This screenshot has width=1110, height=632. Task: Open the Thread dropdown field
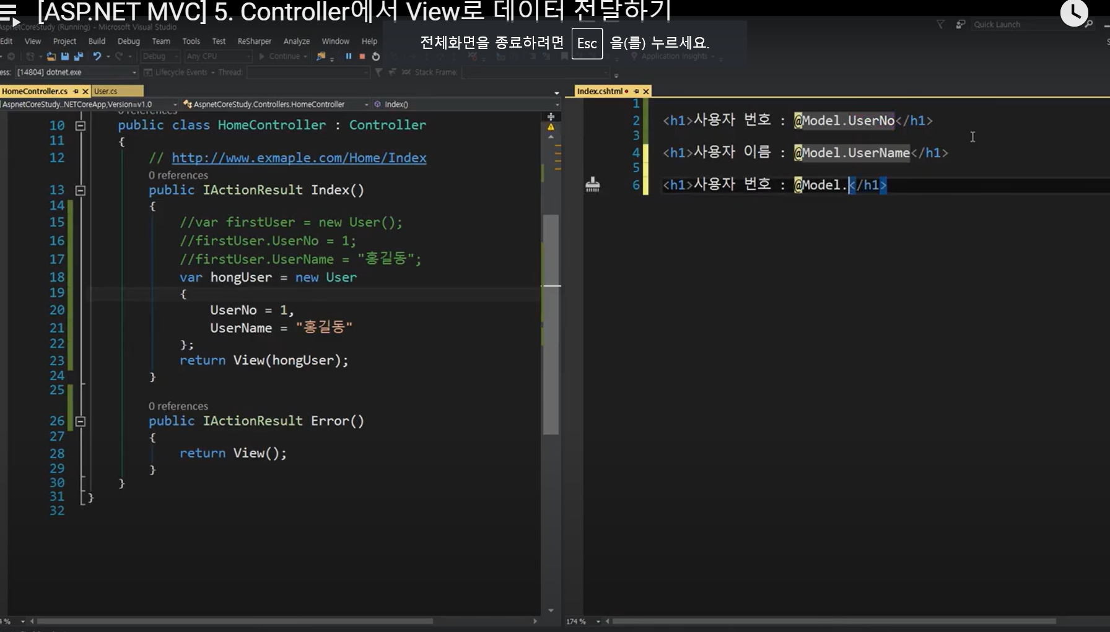pyautogui.click(x=308, y=72)
